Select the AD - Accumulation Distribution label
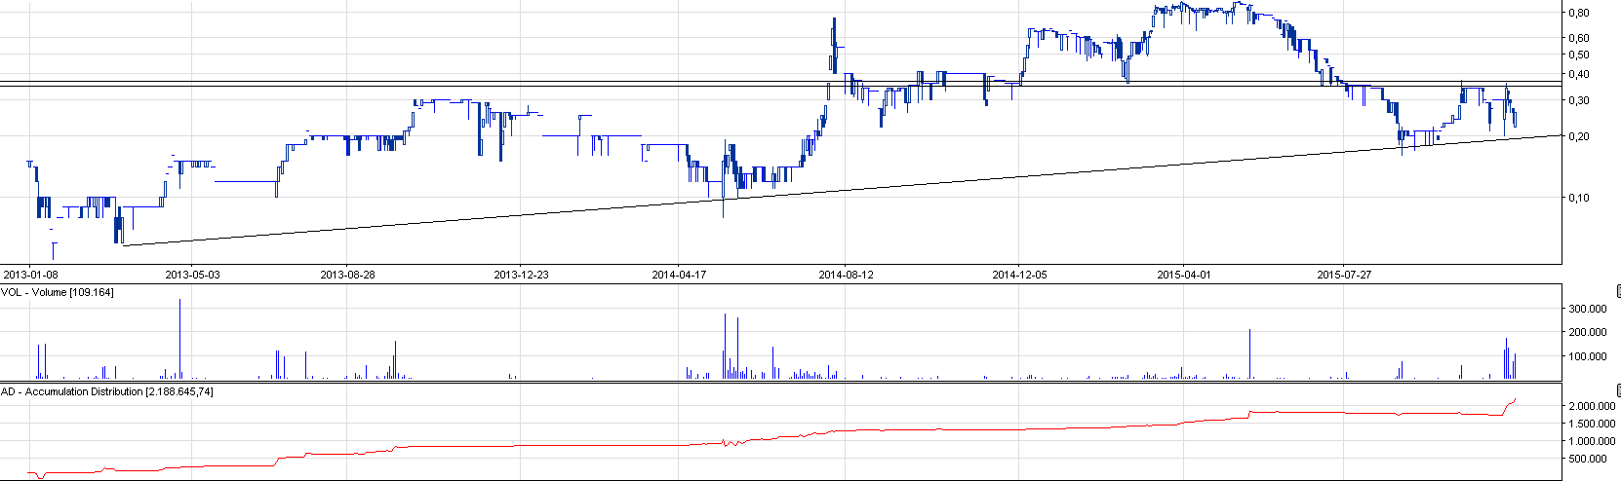 (x=107, y=391)
